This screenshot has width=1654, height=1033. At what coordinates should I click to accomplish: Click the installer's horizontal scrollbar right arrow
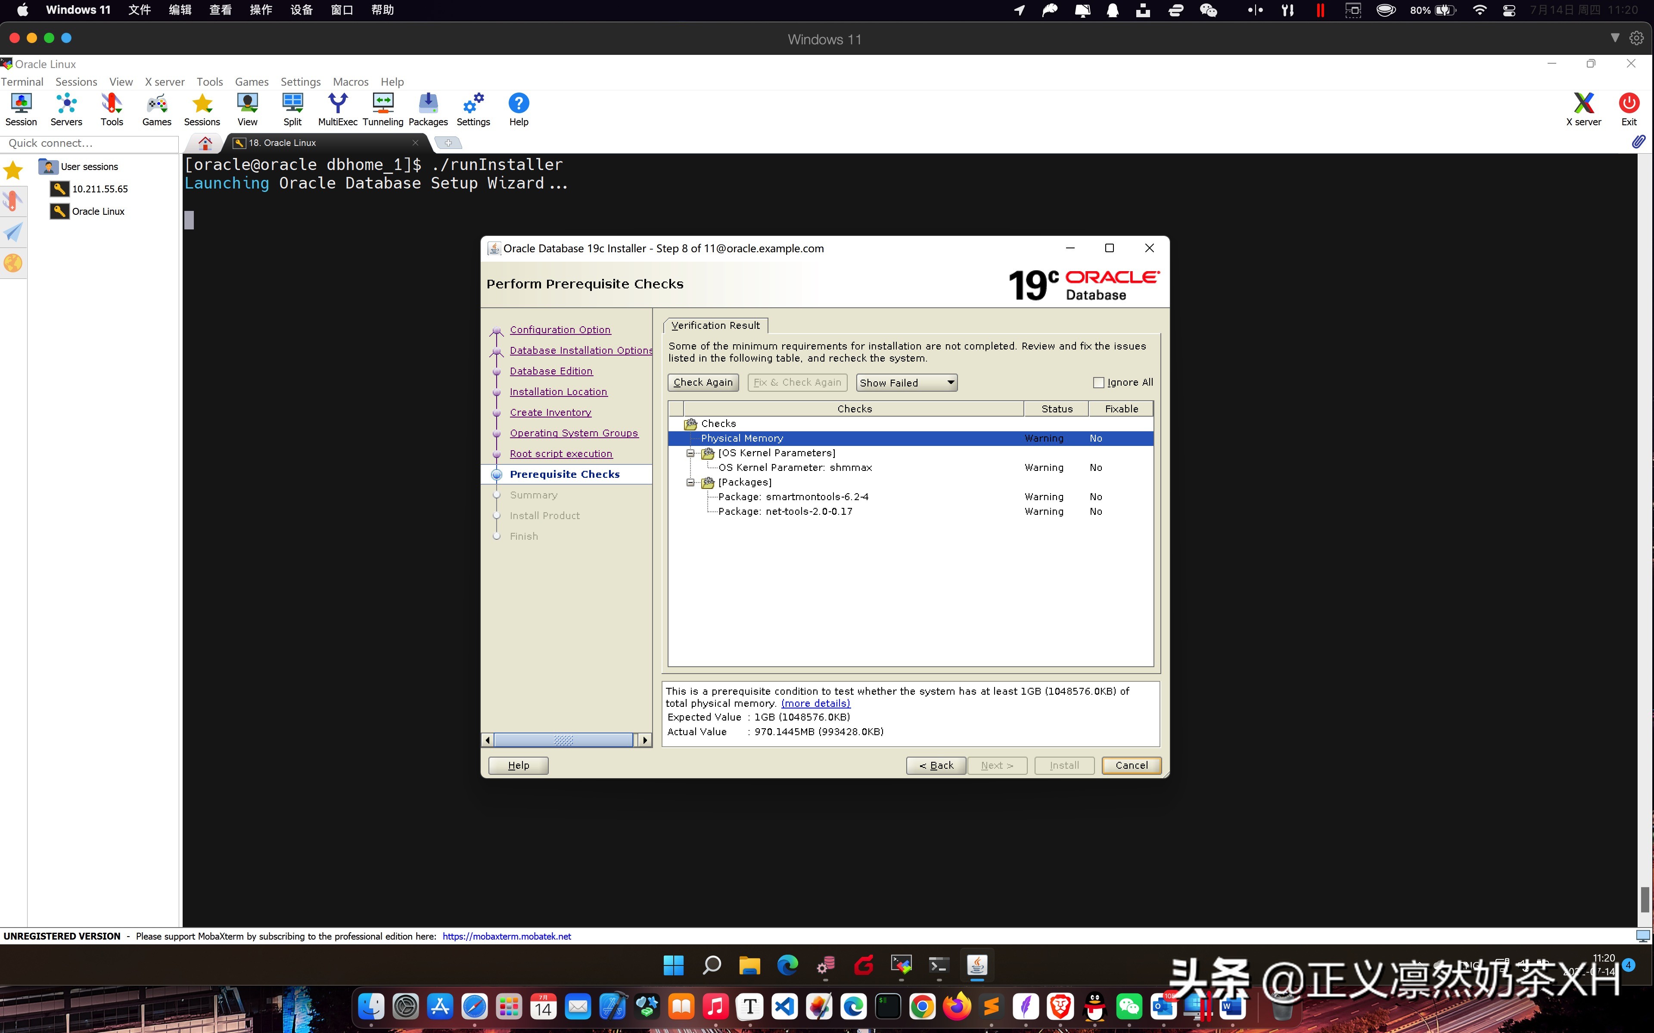pos(644,739)
